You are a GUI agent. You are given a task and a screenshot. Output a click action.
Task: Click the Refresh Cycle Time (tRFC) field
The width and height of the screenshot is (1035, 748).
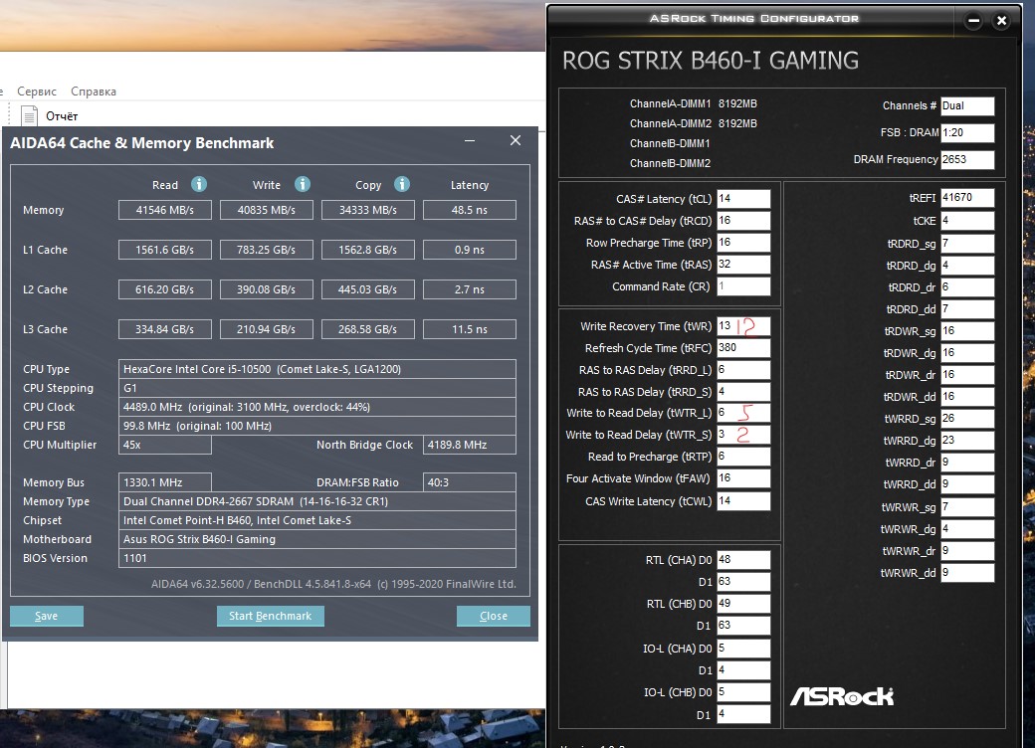point(743,347)
